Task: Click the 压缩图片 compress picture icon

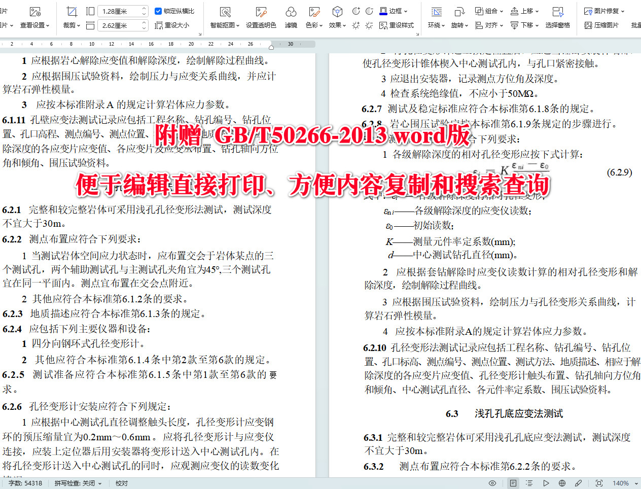Action: click(x=588, y=25)
